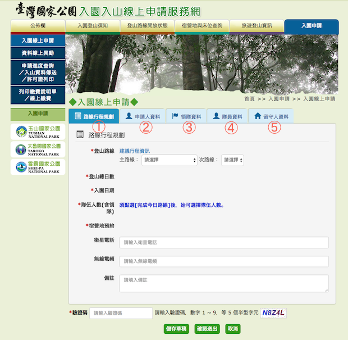Click the 衛星電話 input field

(224, 242)
